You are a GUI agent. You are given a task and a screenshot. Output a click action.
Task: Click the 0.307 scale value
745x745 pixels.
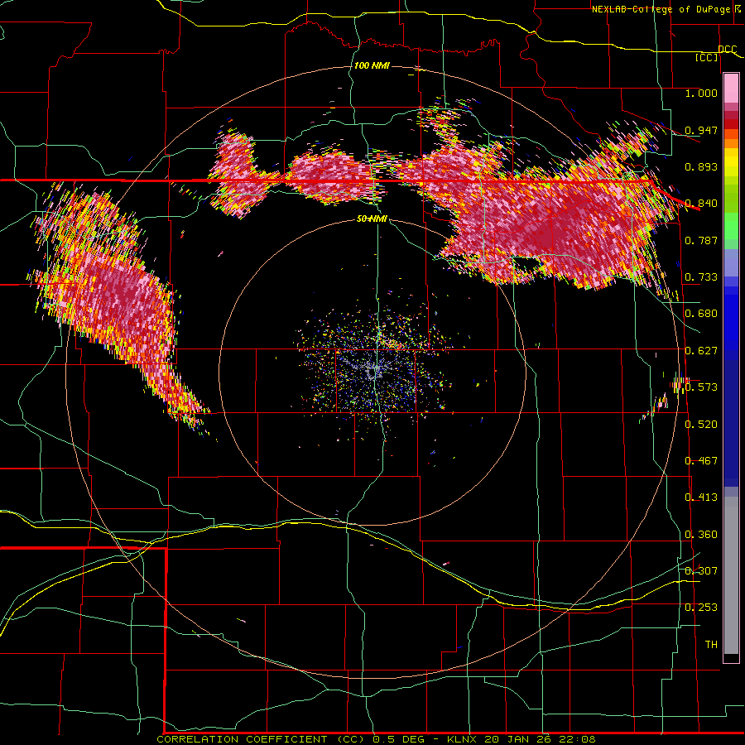pos(701,570)
